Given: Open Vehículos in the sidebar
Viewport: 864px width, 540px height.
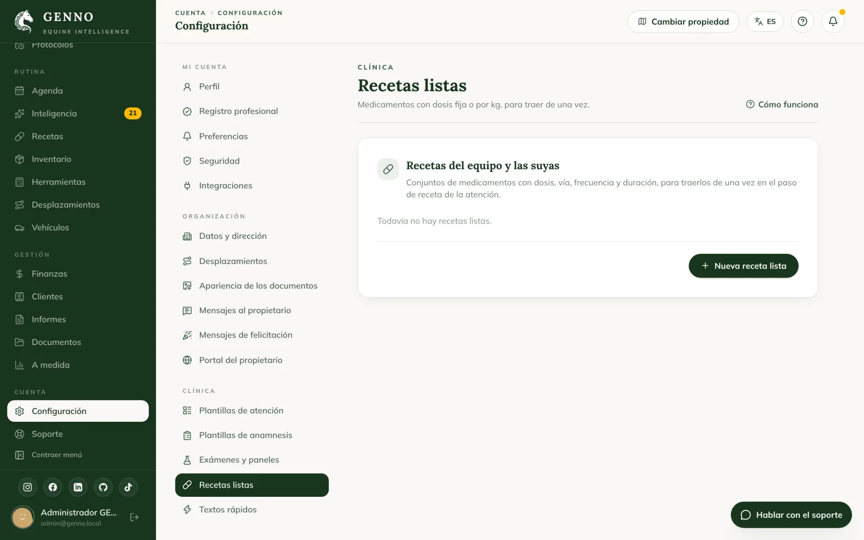Looking at the screenshot, I should point(78,227).
